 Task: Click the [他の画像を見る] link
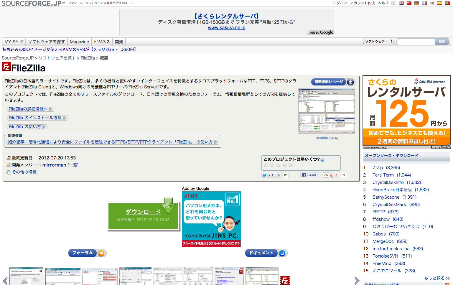point(327,138)
